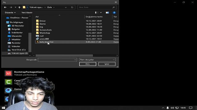Image resolution: width=197 pixels, height=110 pixels.
Task: Click the taskbar clock 18:45
Action: [x=183, y=108]
